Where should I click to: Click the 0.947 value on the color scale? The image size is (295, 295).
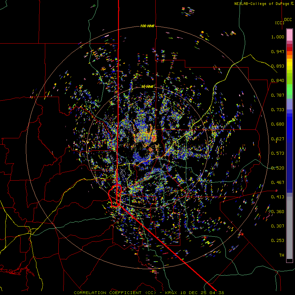(x=278, y=51)
